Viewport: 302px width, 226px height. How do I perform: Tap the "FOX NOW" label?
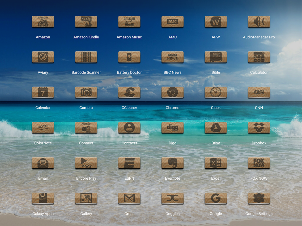[x=259, y=179]
